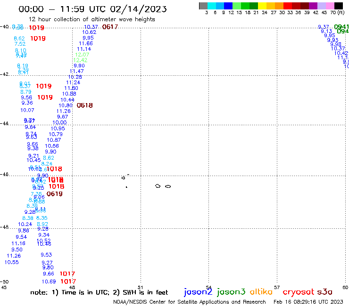Click the 7.52 light-blue value
Viewport: 349px width, 306px height.
pyautogui.click(x=20, y=44)
